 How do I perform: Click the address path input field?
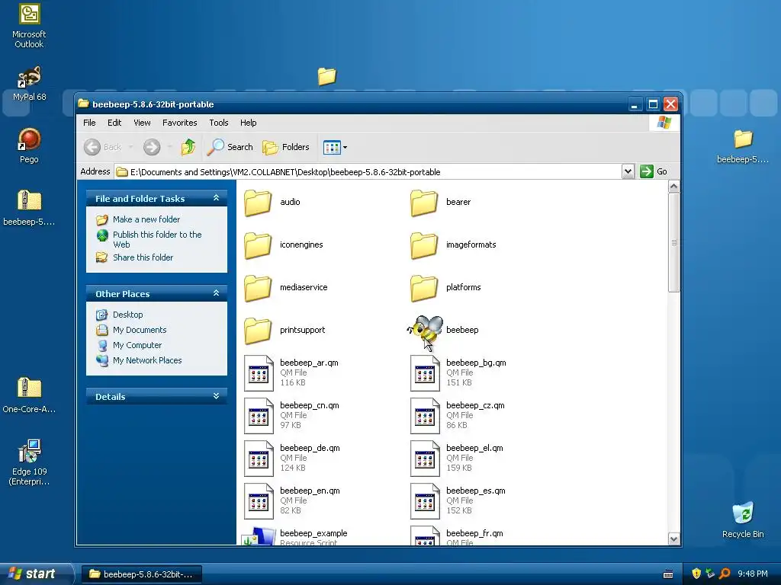[x=368, y=171]
